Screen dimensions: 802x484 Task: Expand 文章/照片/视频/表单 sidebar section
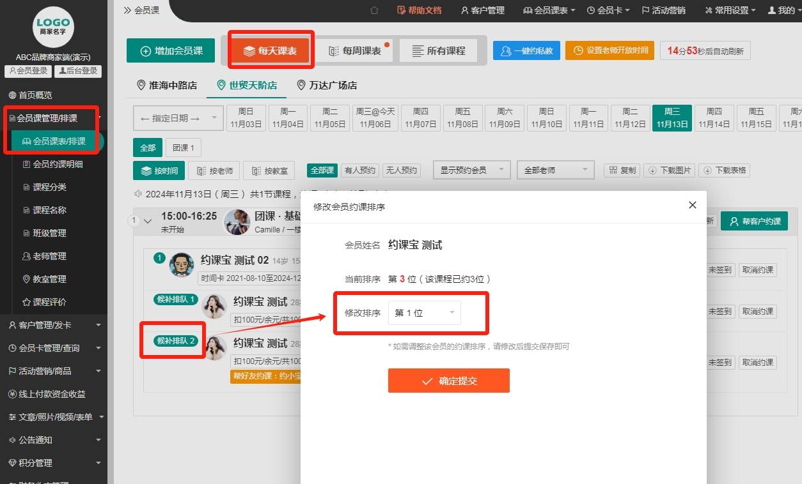coord(54,417)
